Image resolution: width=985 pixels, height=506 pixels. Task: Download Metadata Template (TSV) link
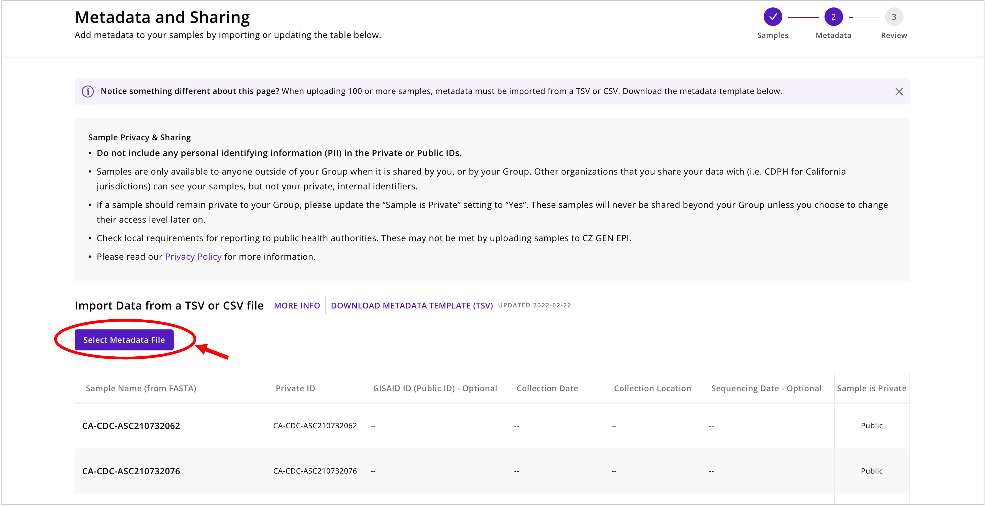(x=411, y=306)
